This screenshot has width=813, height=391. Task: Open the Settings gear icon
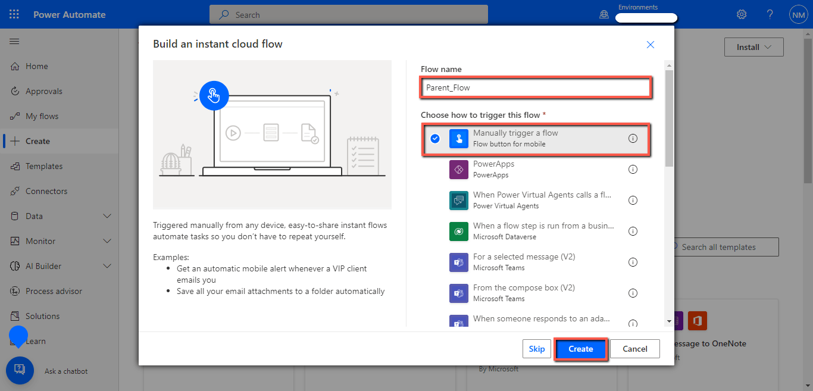click(742, 14)
